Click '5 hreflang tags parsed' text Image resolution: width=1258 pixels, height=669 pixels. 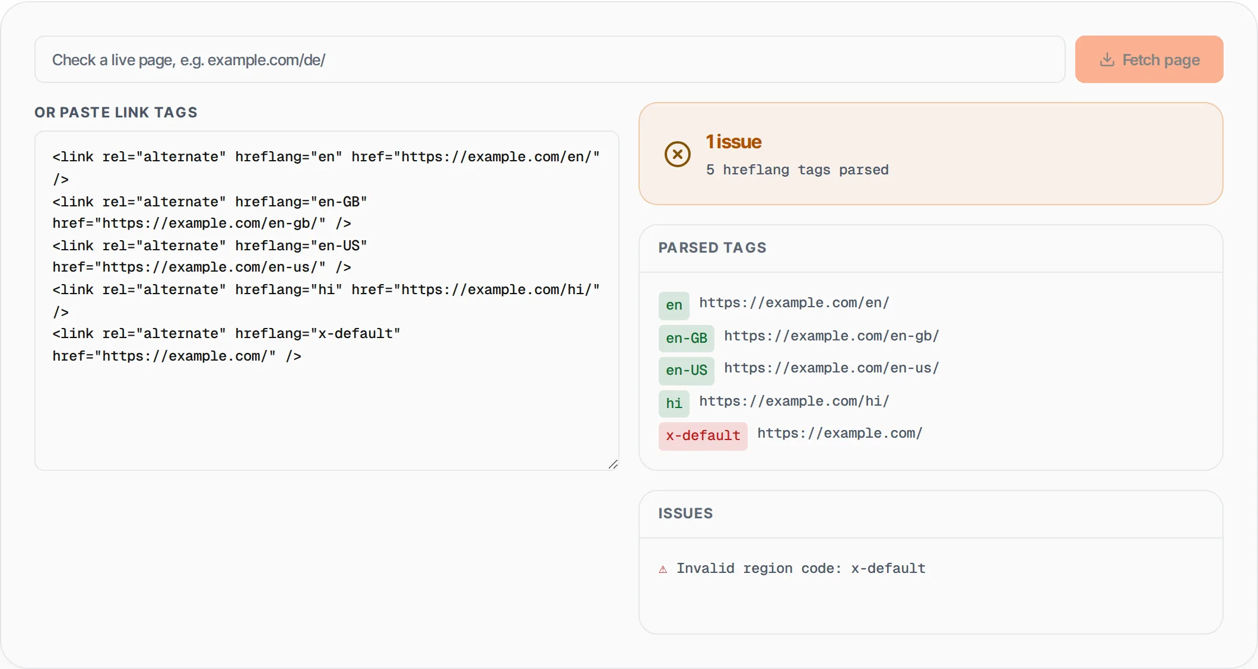pos(797,170)
